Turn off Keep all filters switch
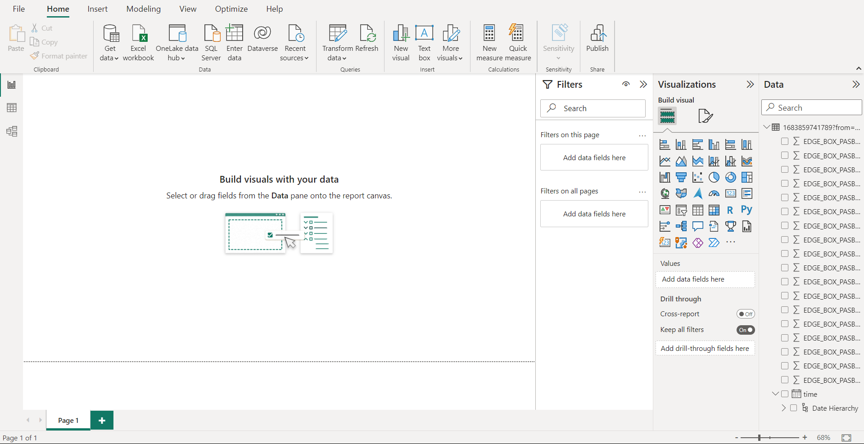Viewport: 864px width, 444px height. (x=746, y=330)
